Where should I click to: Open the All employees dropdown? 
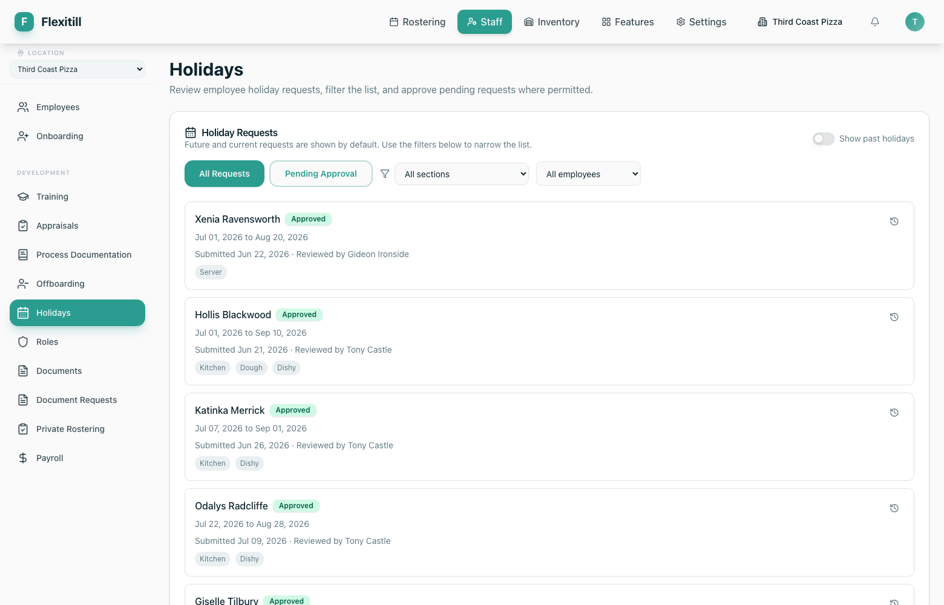click(x=588, y=174)
